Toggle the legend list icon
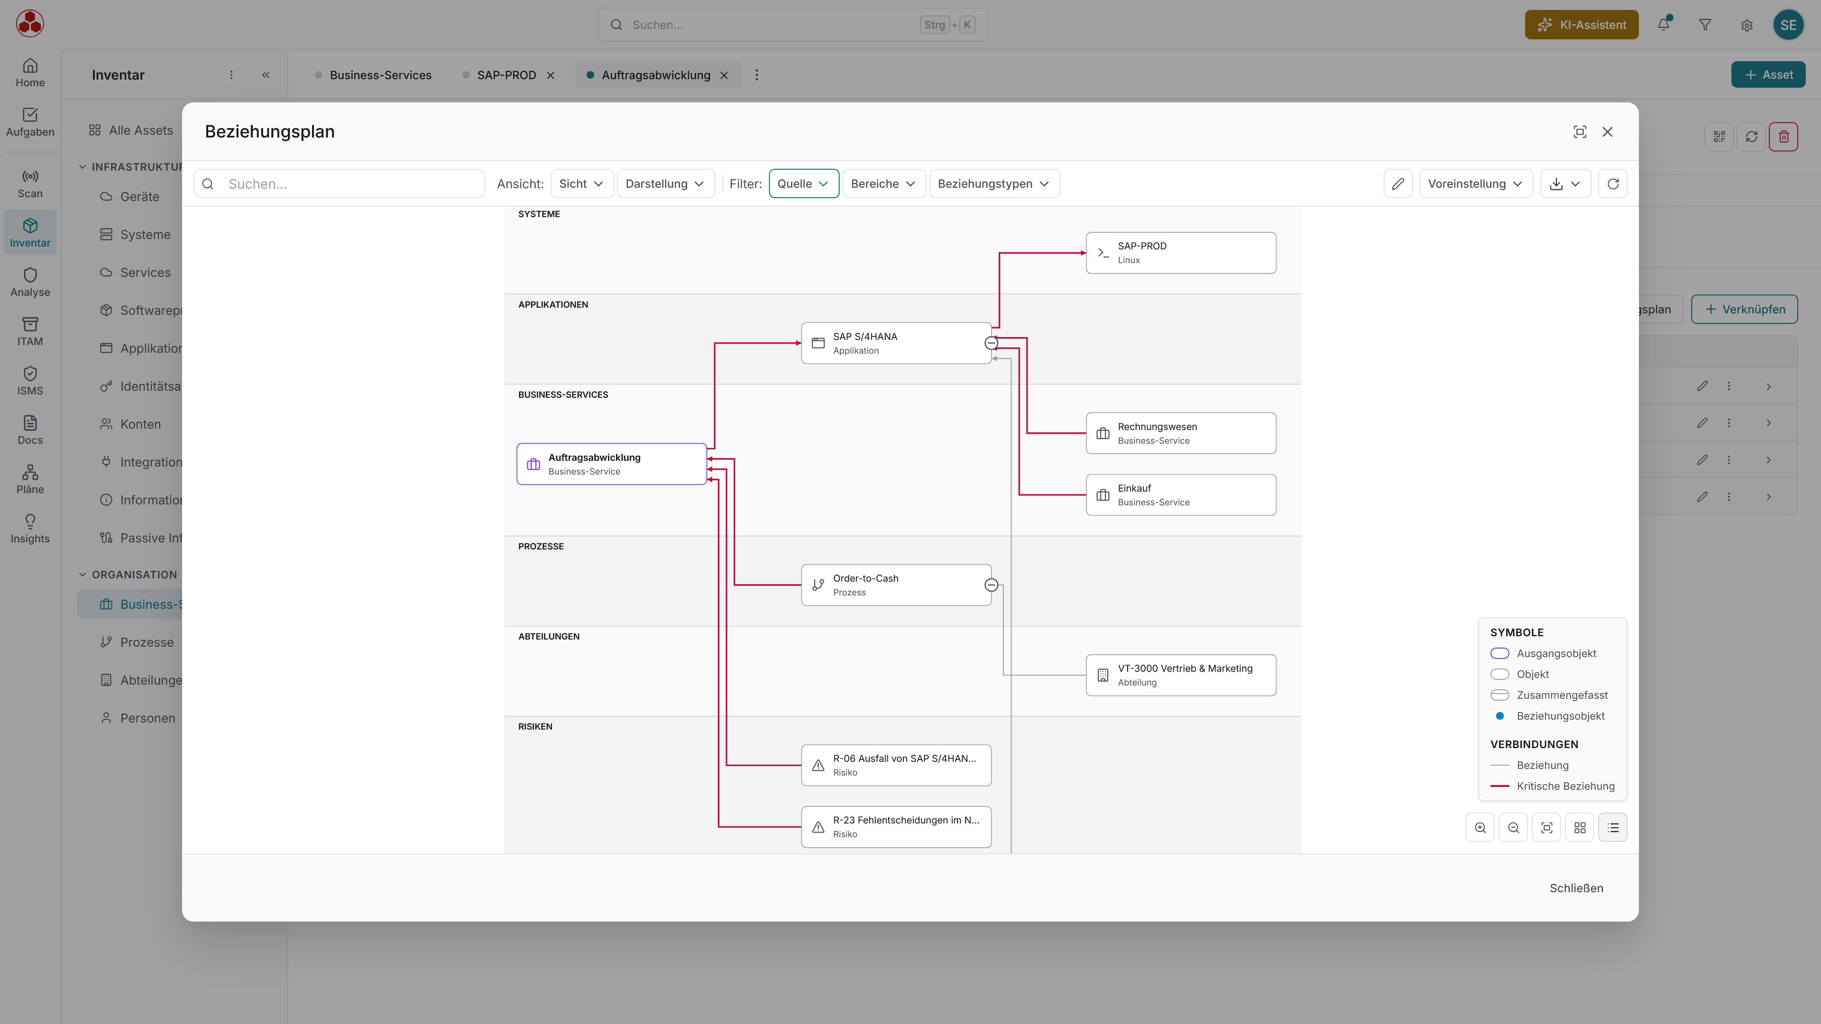Screen dimensions: 1821x1024 tap(1613, 828)
